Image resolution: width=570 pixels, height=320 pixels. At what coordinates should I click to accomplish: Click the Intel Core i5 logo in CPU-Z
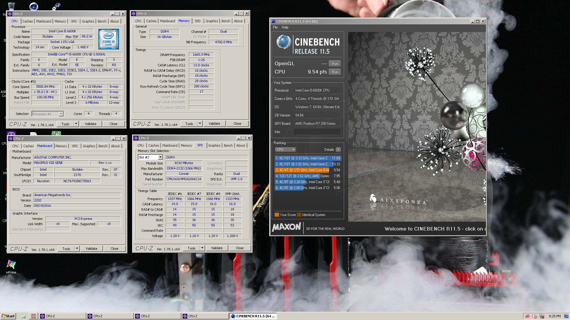tap(109, 39)
